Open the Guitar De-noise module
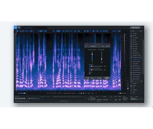Viewport: 153px width, 129px height. (136, 61)
